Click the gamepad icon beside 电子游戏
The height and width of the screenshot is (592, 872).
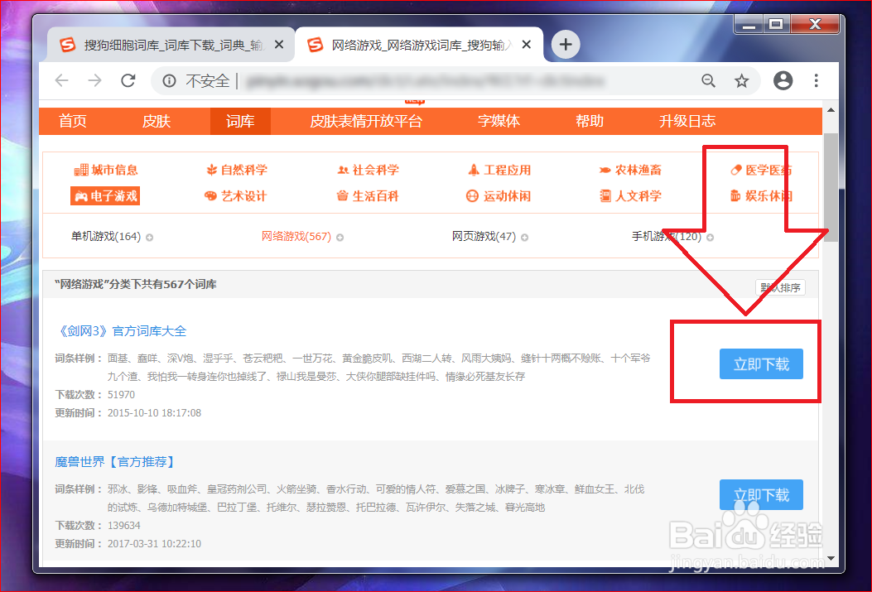(81, 196)
